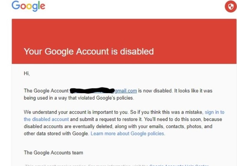Click "The Google Account" words before redaction
The width and height of the screenshot is (237, 166).
pos(46,91)
